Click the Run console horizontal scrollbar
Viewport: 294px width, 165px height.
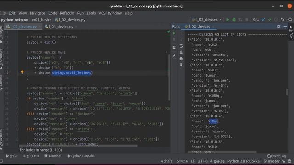pos(222,152)
